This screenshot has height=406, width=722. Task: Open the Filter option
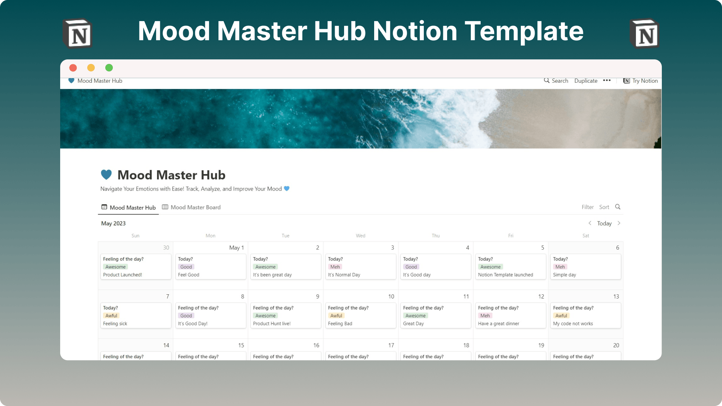click(x=587, y=207)
